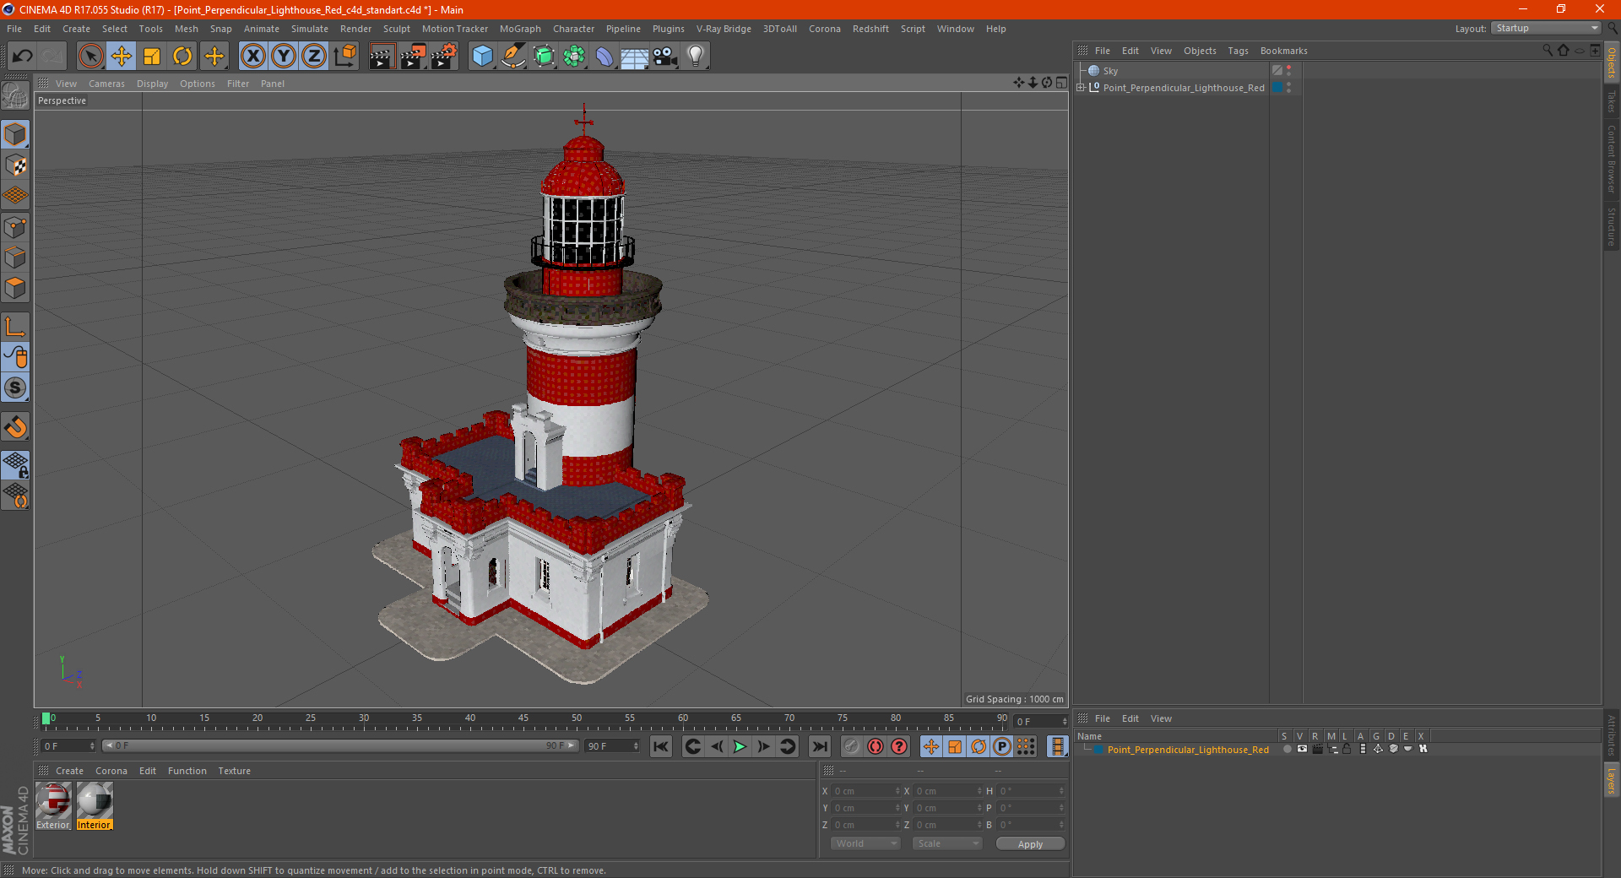This screenshot has height=878, width=1621.
Task: Open the spline pen tool
Action: [x=512, y=57]
